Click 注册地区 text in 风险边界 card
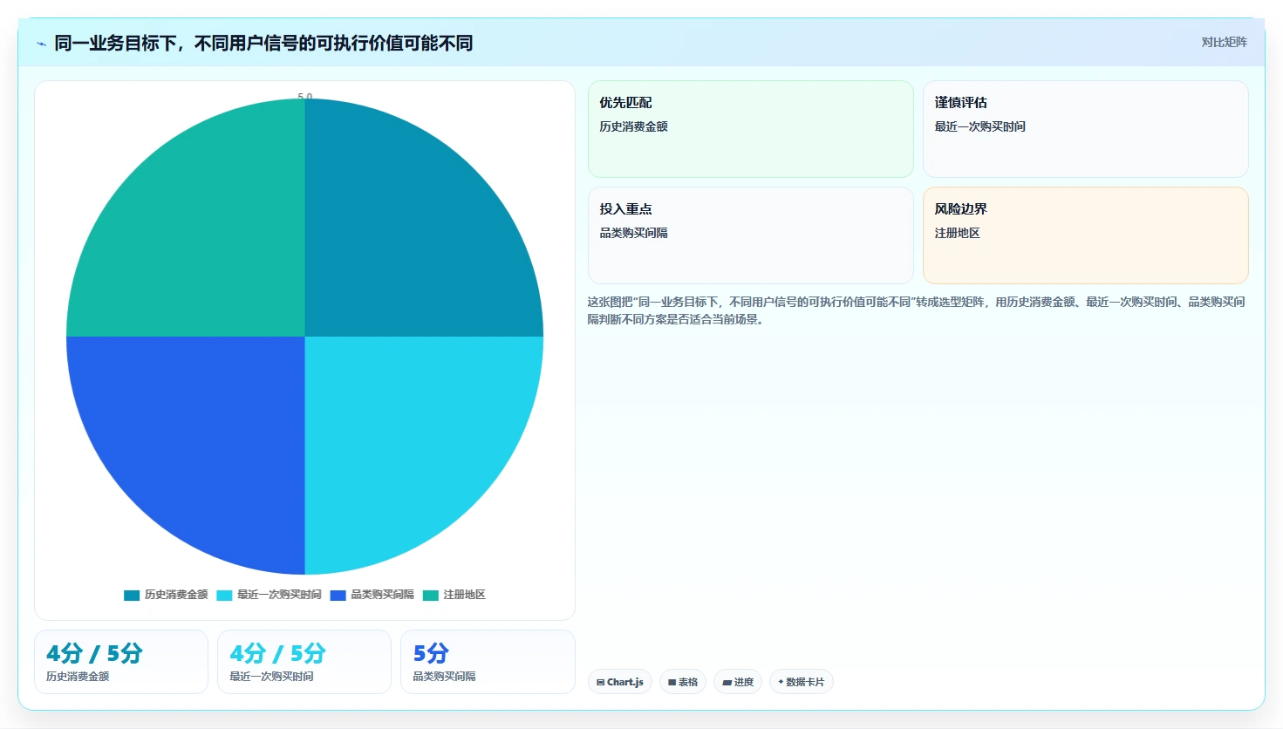This screenshot has width=1283, height=729. click(x=957, y=233)
